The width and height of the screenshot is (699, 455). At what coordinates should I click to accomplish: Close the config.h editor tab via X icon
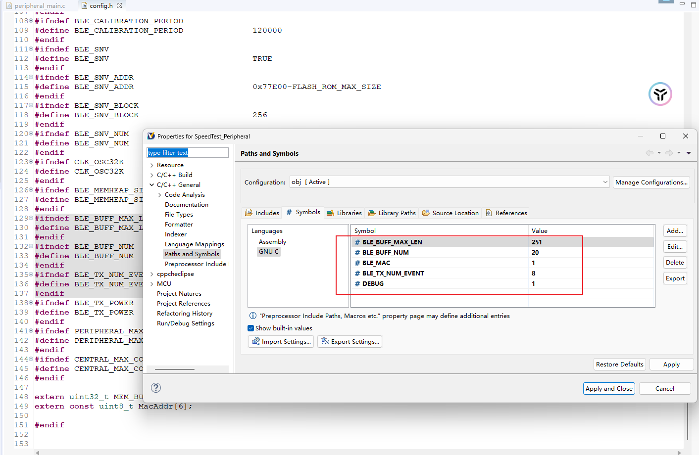(119, 5)
